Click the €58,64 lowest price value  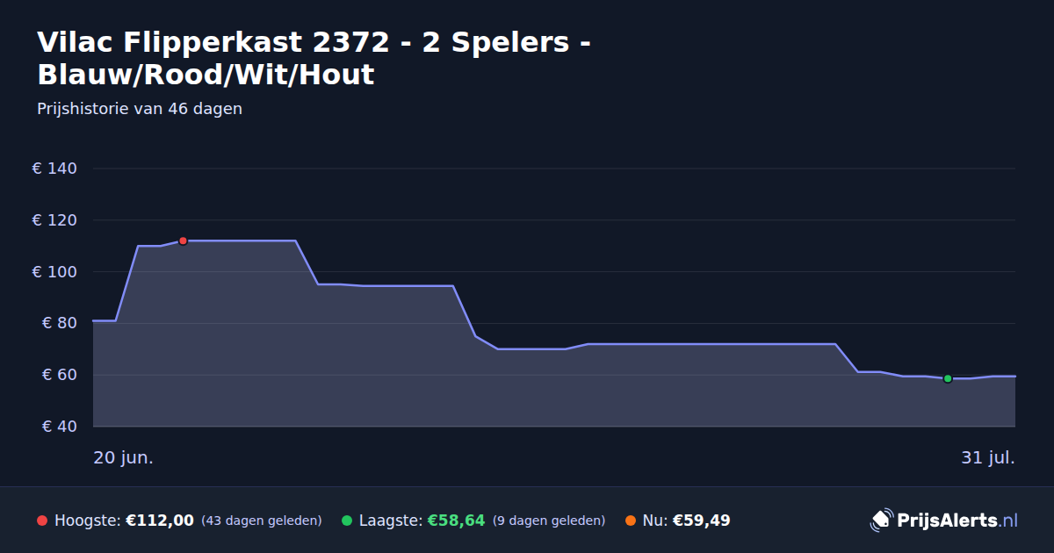pyautogui.click(x=456, y=521)
